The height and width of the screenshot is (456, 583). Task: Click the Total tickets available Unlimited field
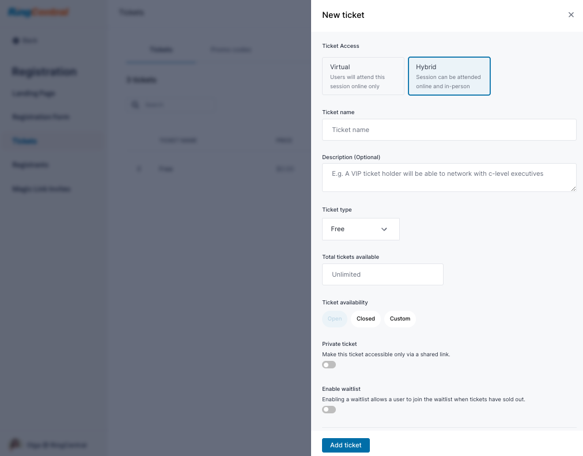point(383,274)
